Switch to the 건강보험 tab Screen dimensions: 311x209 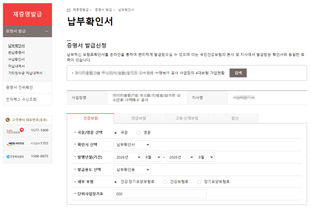point(91,118)
